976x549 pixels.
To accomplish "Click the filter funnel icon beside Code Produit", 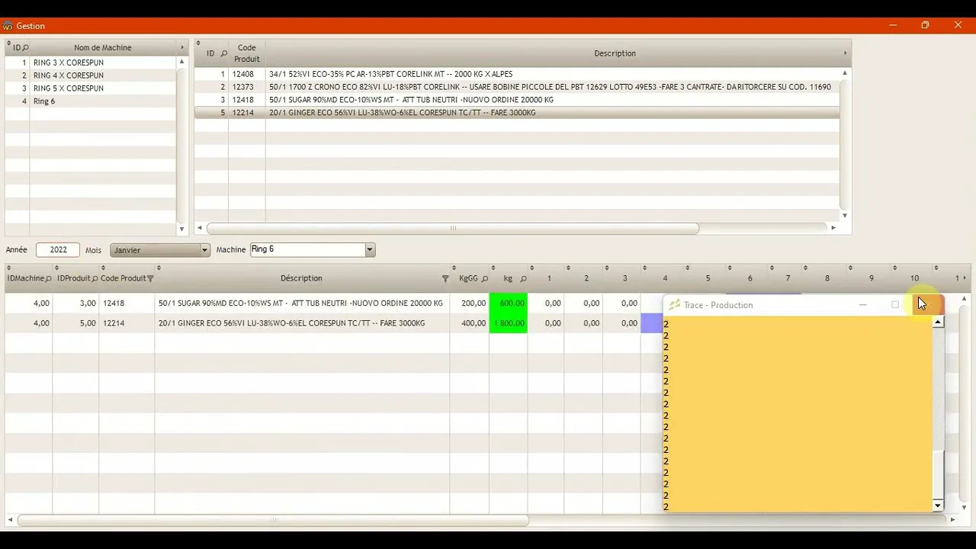I will tap(150, 279).
